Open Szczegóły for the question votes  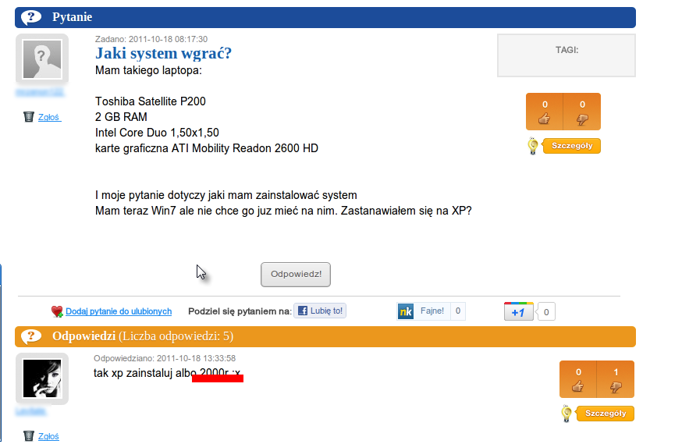pyautogui.click(x=571, y=146)
